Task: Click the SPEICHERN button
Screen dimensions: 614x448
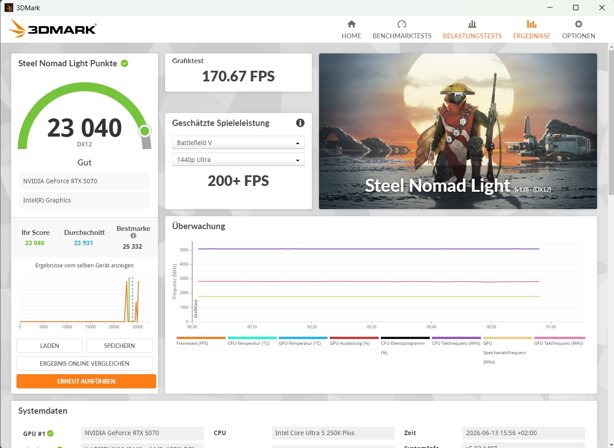Action: coord(119,346)
